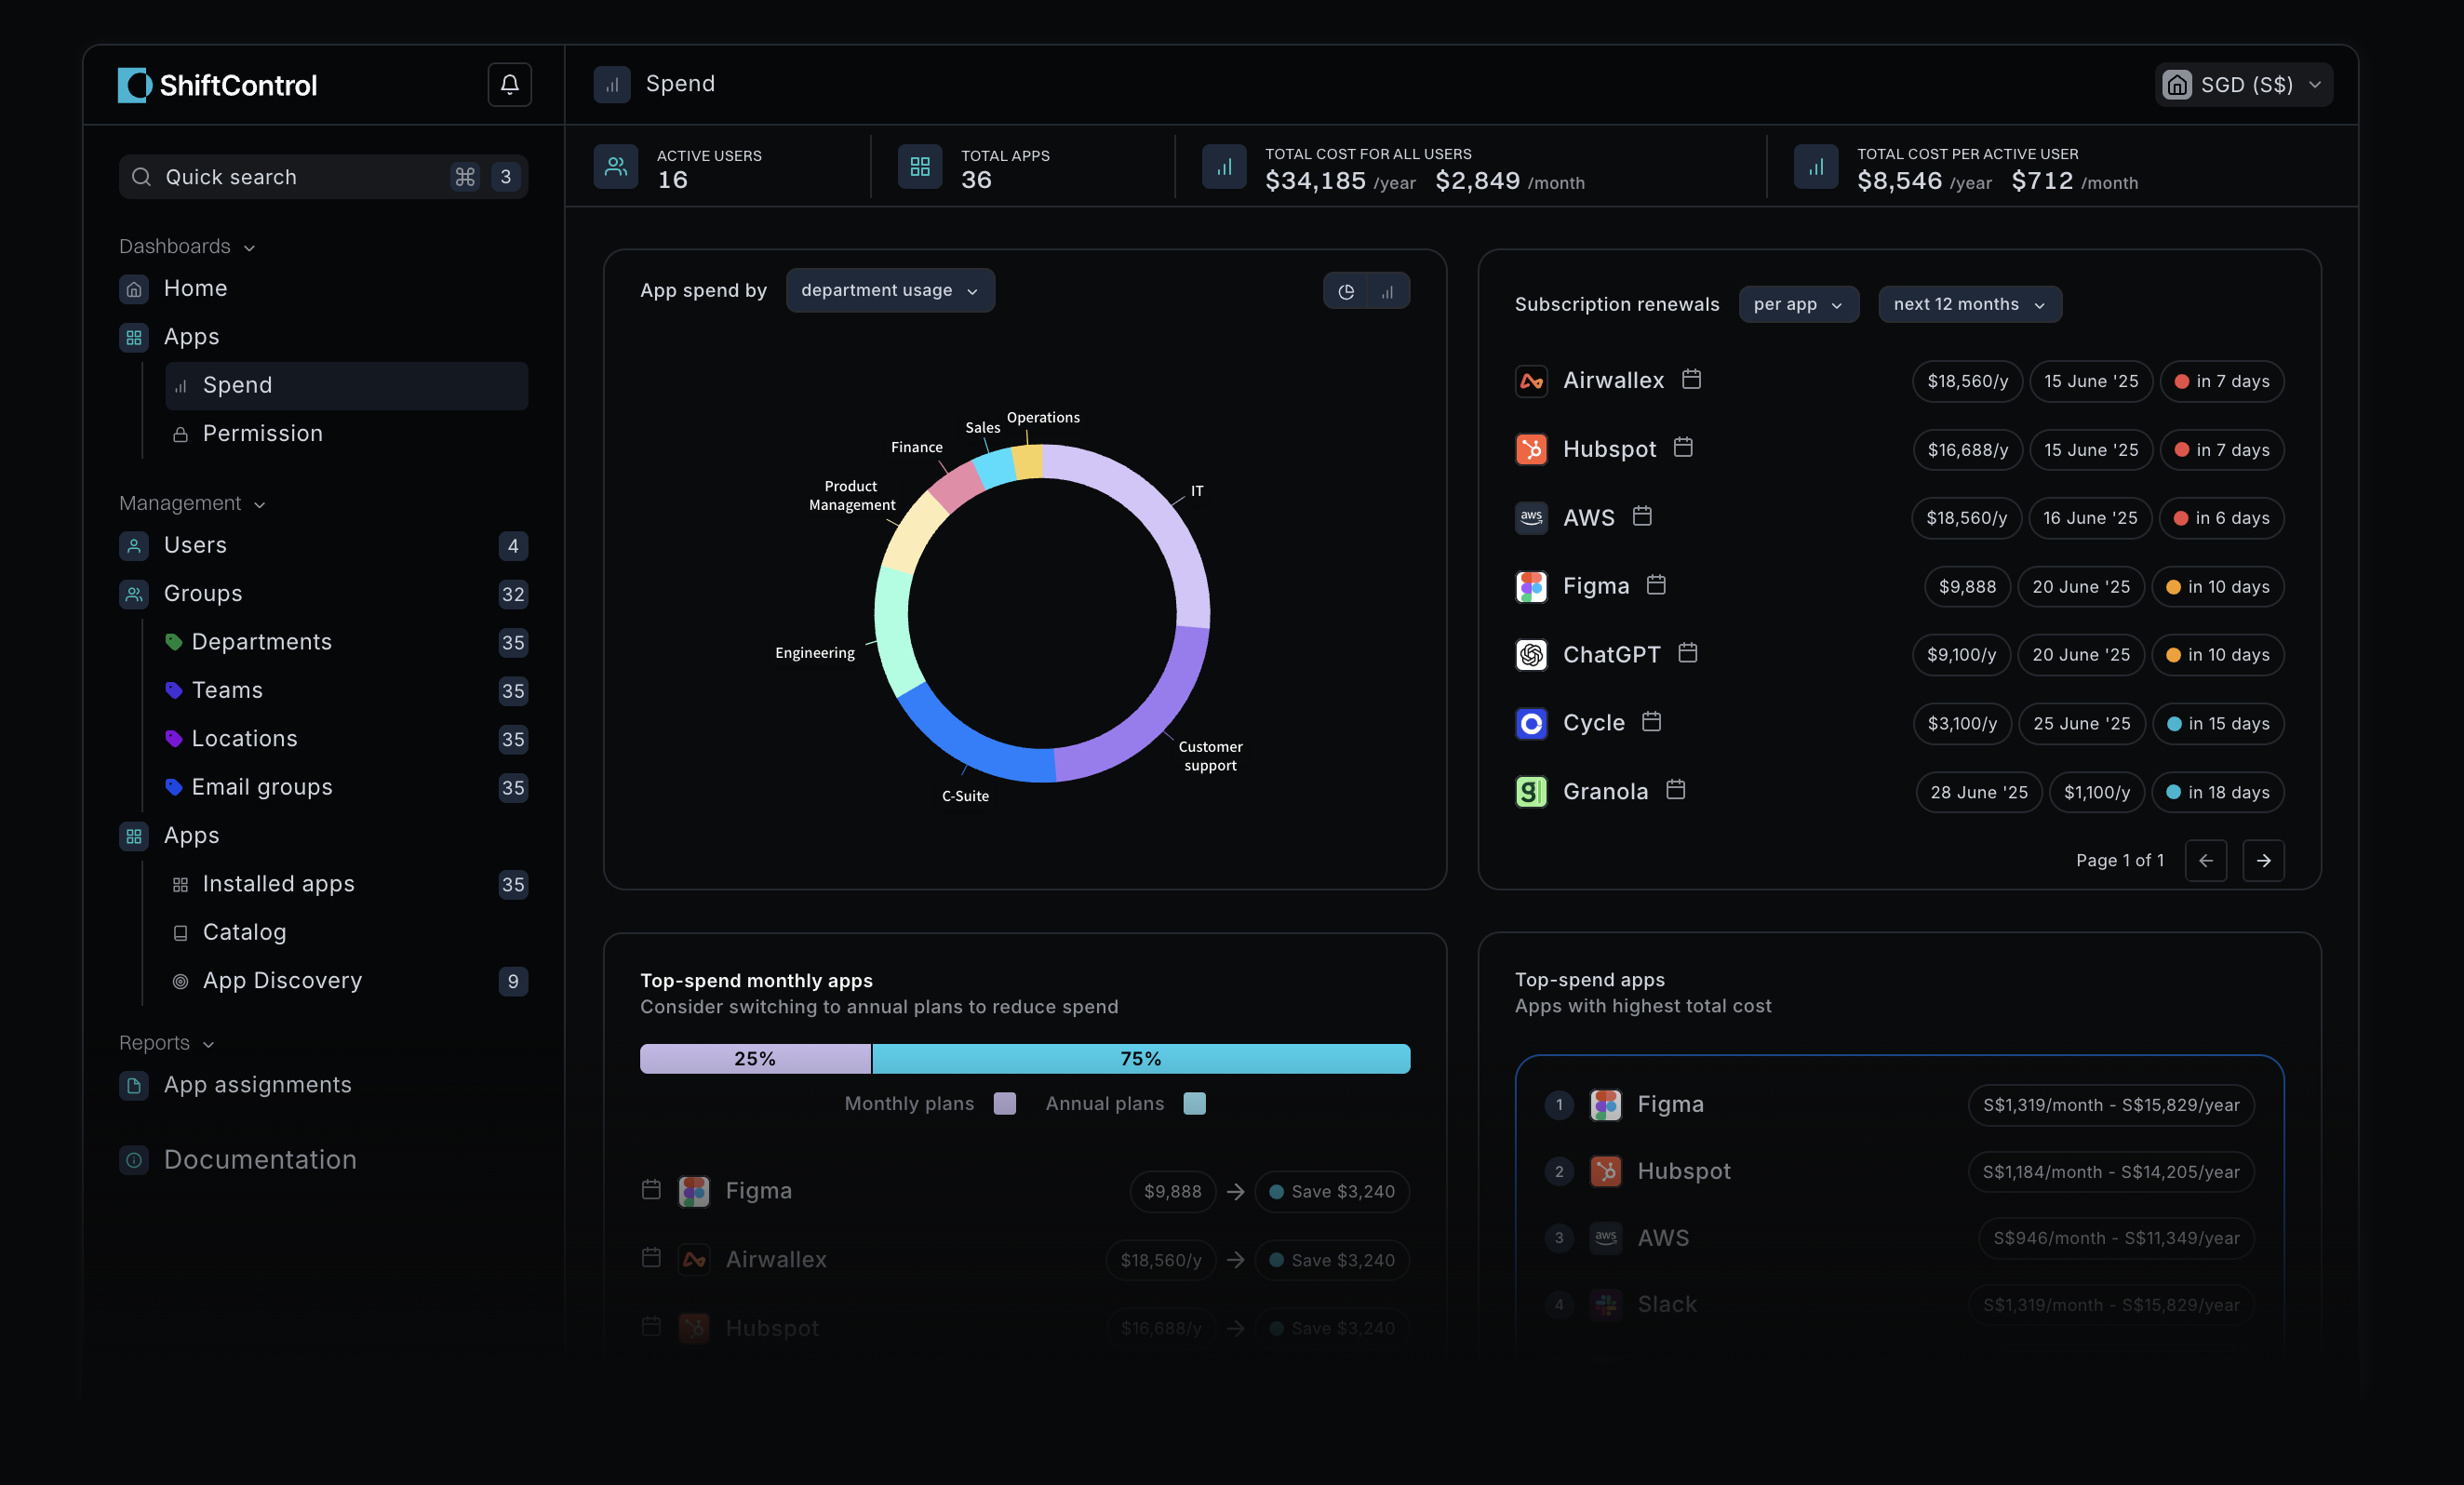Click the Monthly plans segment of the bar
2464x1485 pixels.
tap(756, 1058)
